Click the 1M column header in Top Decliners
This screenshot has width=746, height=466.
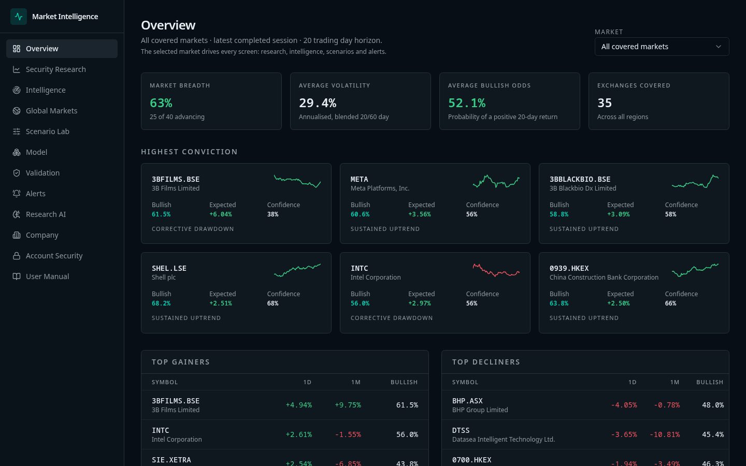pos(675,382)
